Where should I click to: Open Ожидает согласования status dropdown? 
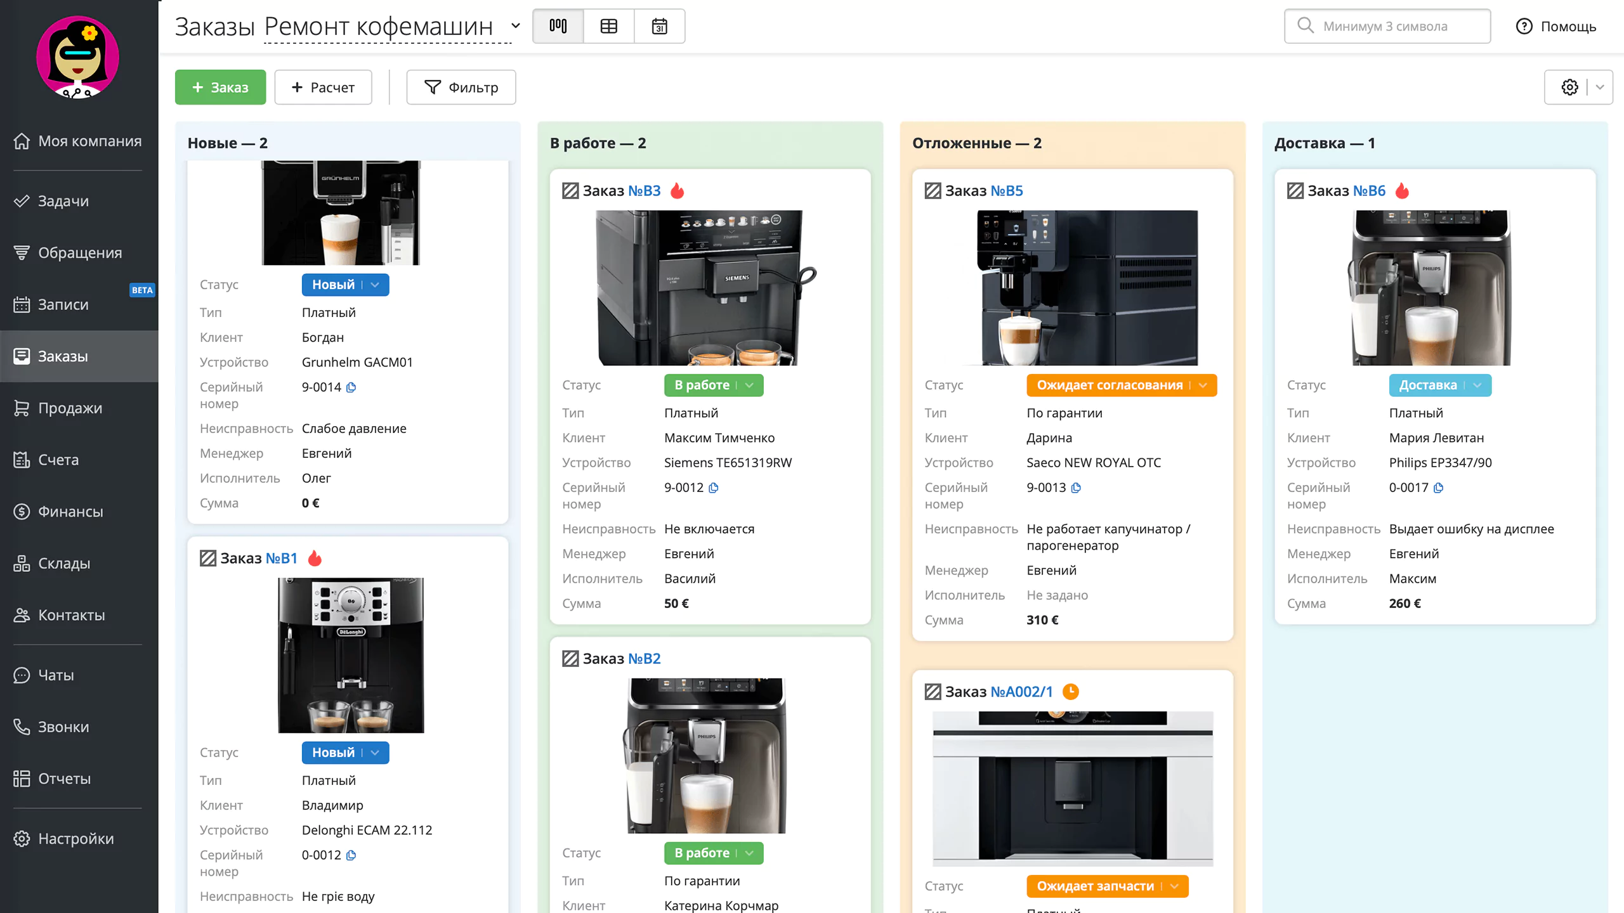(x=1122, y=385)
